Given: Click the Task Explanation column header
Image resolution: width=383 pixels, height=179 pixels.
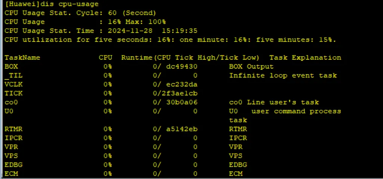Looking at the screenshot, I should 305,58.
